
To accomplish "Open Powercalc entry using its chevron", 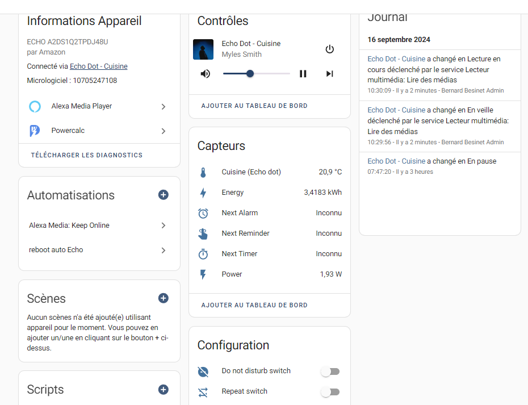I will pyautogui.click(x=164, y=131).
